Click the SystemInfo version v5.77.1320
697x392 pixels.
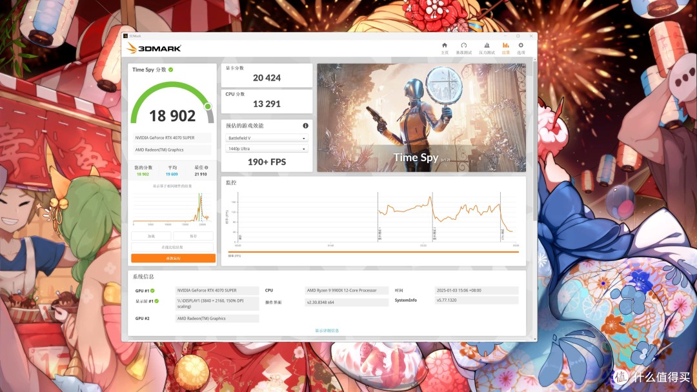click(476, 300)
